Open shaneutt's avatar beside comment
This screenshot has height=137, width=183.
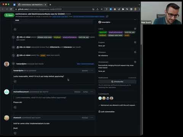pyautogui.click(x=6, y=118)
